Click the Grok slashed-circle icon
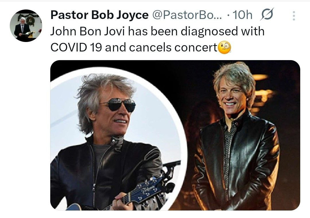This screenshot has height=218, width=310. pyautogui.click(x=267, y=14)
